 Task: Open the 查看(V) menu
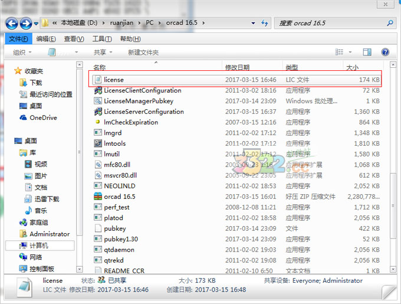74,39
